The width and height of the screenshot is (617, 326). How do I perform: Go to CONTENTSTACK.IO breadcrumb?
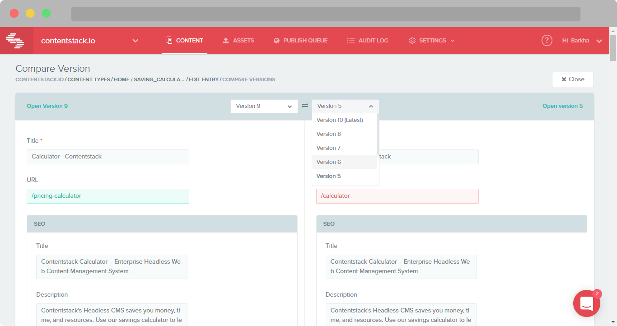pos(40,79)
